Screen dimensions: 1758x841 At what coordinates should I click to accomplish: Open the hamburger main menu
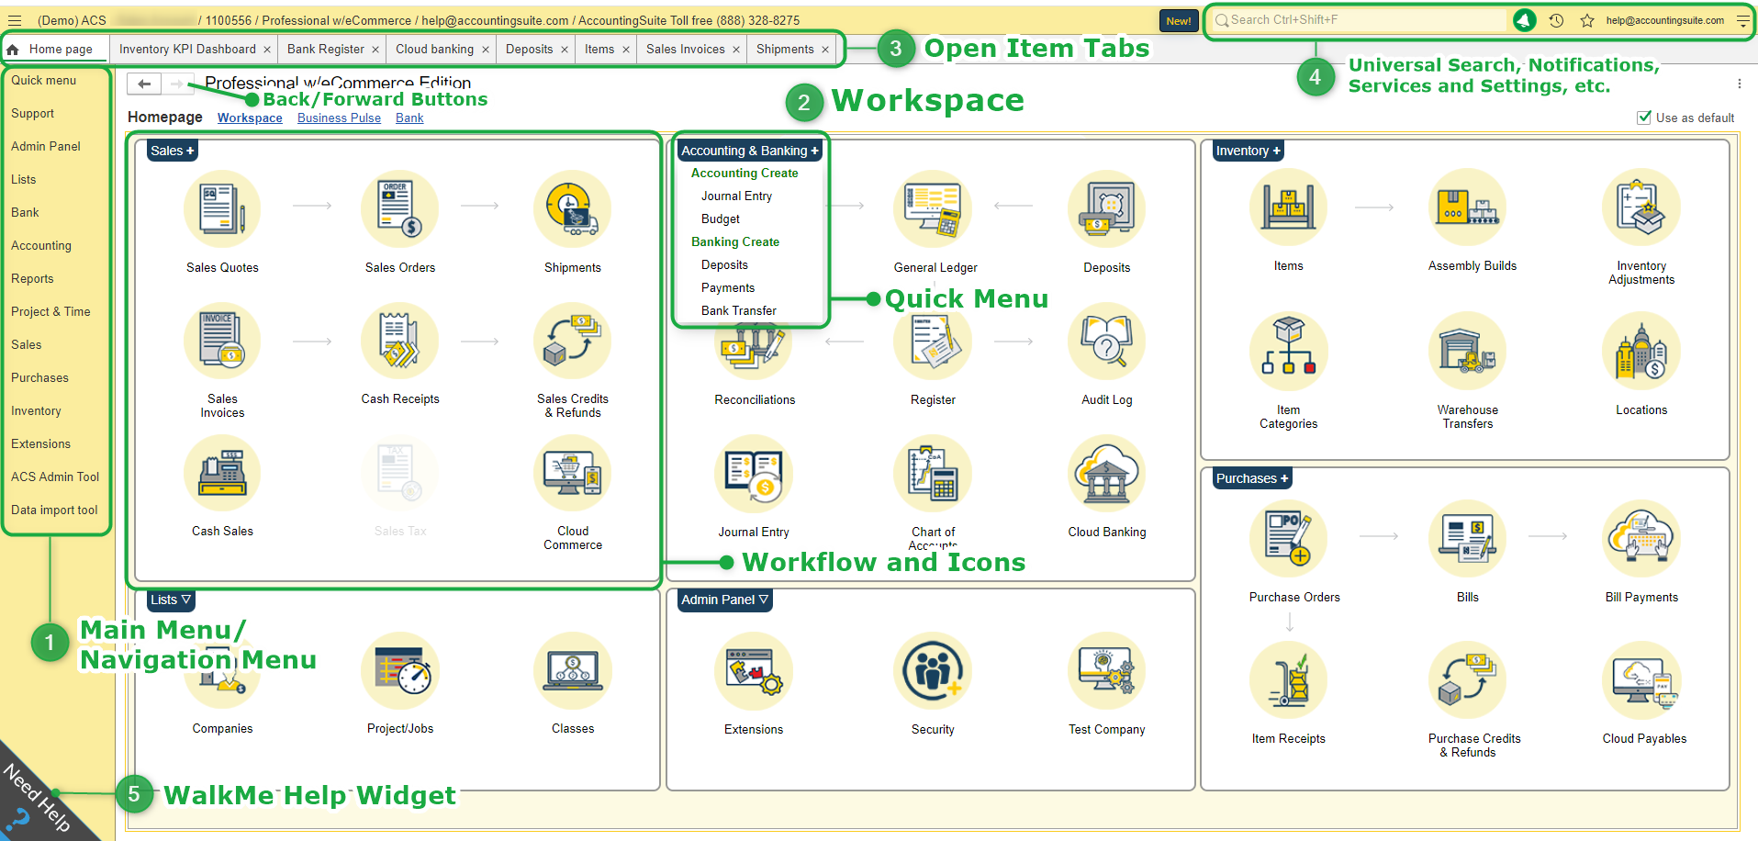pos(15,20)
